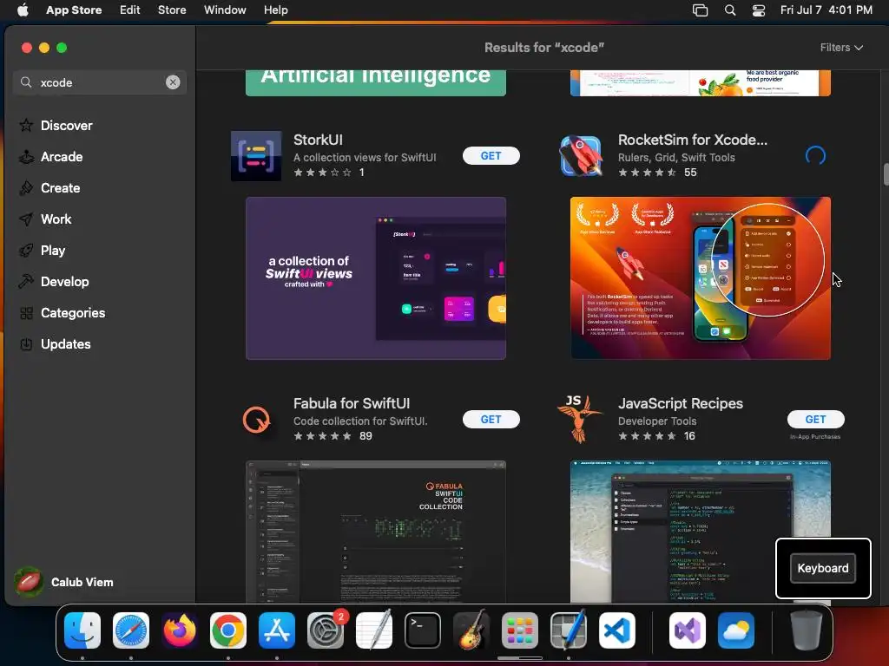Click the StorkUI title text
889x666 pixels.
318,140
